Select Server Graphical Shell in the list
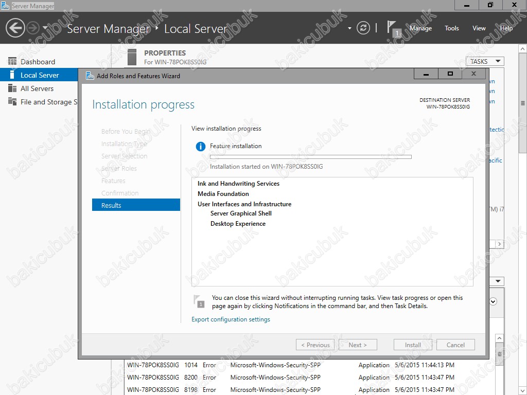This screenshot has width=527, height=395. (x=241, y=213)
